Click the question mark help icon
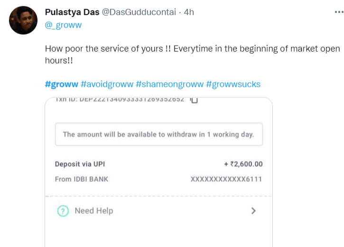Screen dimensions: 344x247 tap(63, 211)
